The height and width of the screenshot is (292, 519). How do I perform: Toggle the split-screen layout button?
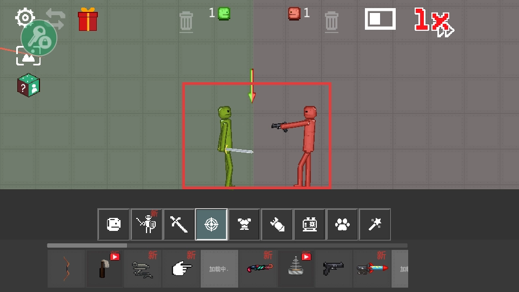click(380, 19)
